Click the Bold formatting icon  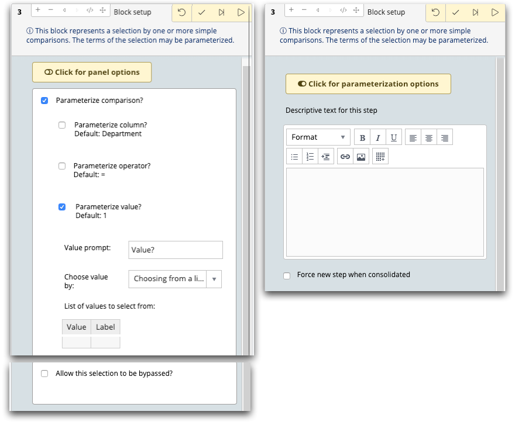[362, 137]
